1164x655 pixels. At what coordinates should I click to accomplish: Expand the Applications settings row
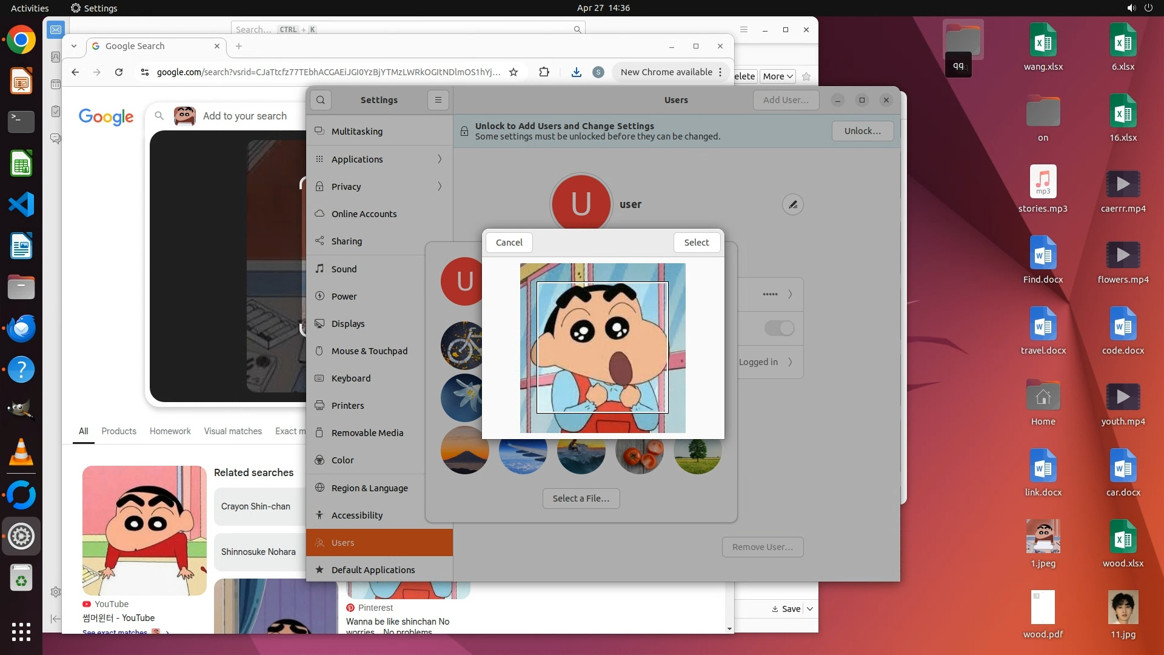coord(379,159)
